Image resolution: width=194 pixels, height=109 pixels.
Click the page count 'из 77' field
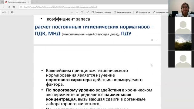point(4,12)
